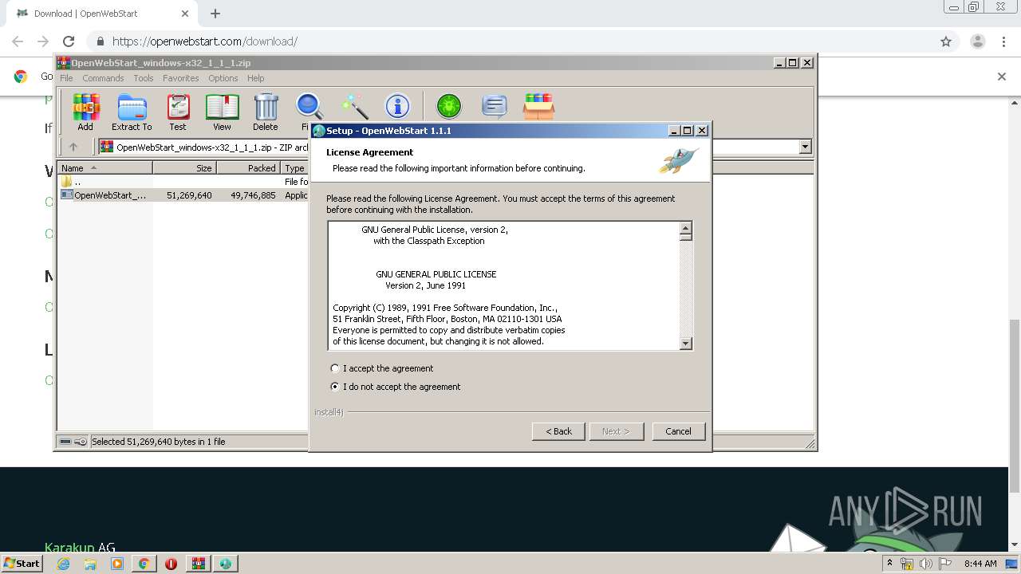Open WinRAR address path dropdown
This screenshot has height=574, width=1021.
point(805,147)
